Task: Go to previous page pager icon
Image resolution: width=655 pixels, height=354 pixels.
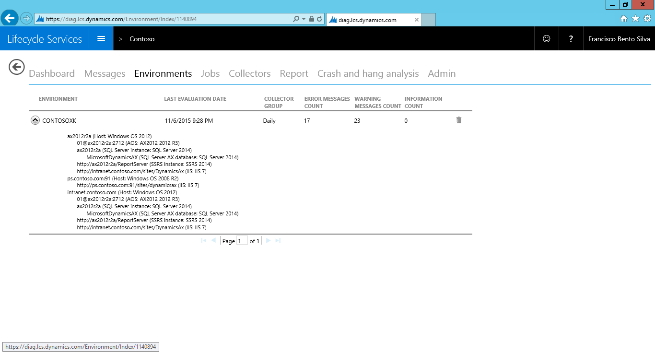Action: point(213,240)
